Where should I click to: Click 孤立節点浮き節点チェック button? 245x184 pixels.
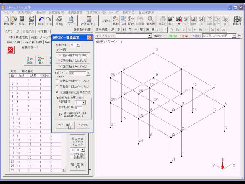click(x=77, y=141)
